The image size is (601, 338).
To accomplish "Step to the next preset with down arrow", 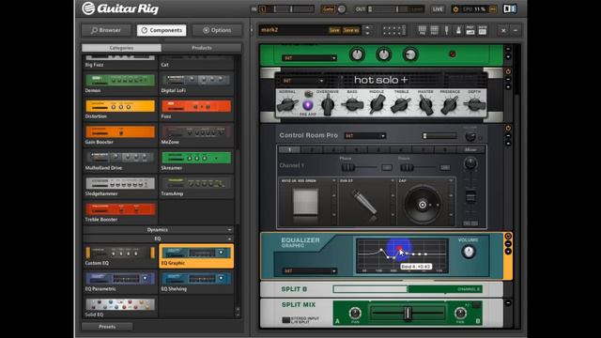I will (x=368, y=34).
